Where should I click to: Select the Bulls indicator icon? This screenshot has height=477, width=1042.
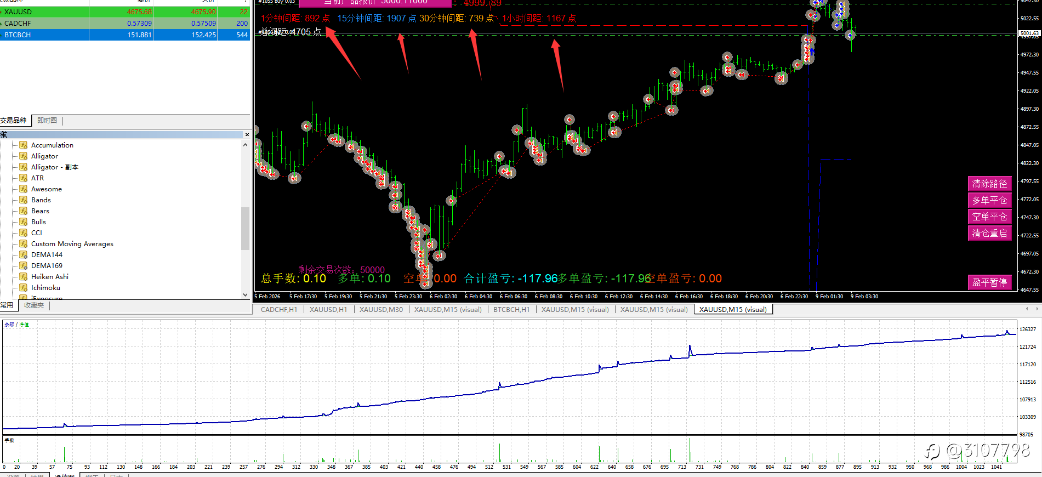click(24, 222)
